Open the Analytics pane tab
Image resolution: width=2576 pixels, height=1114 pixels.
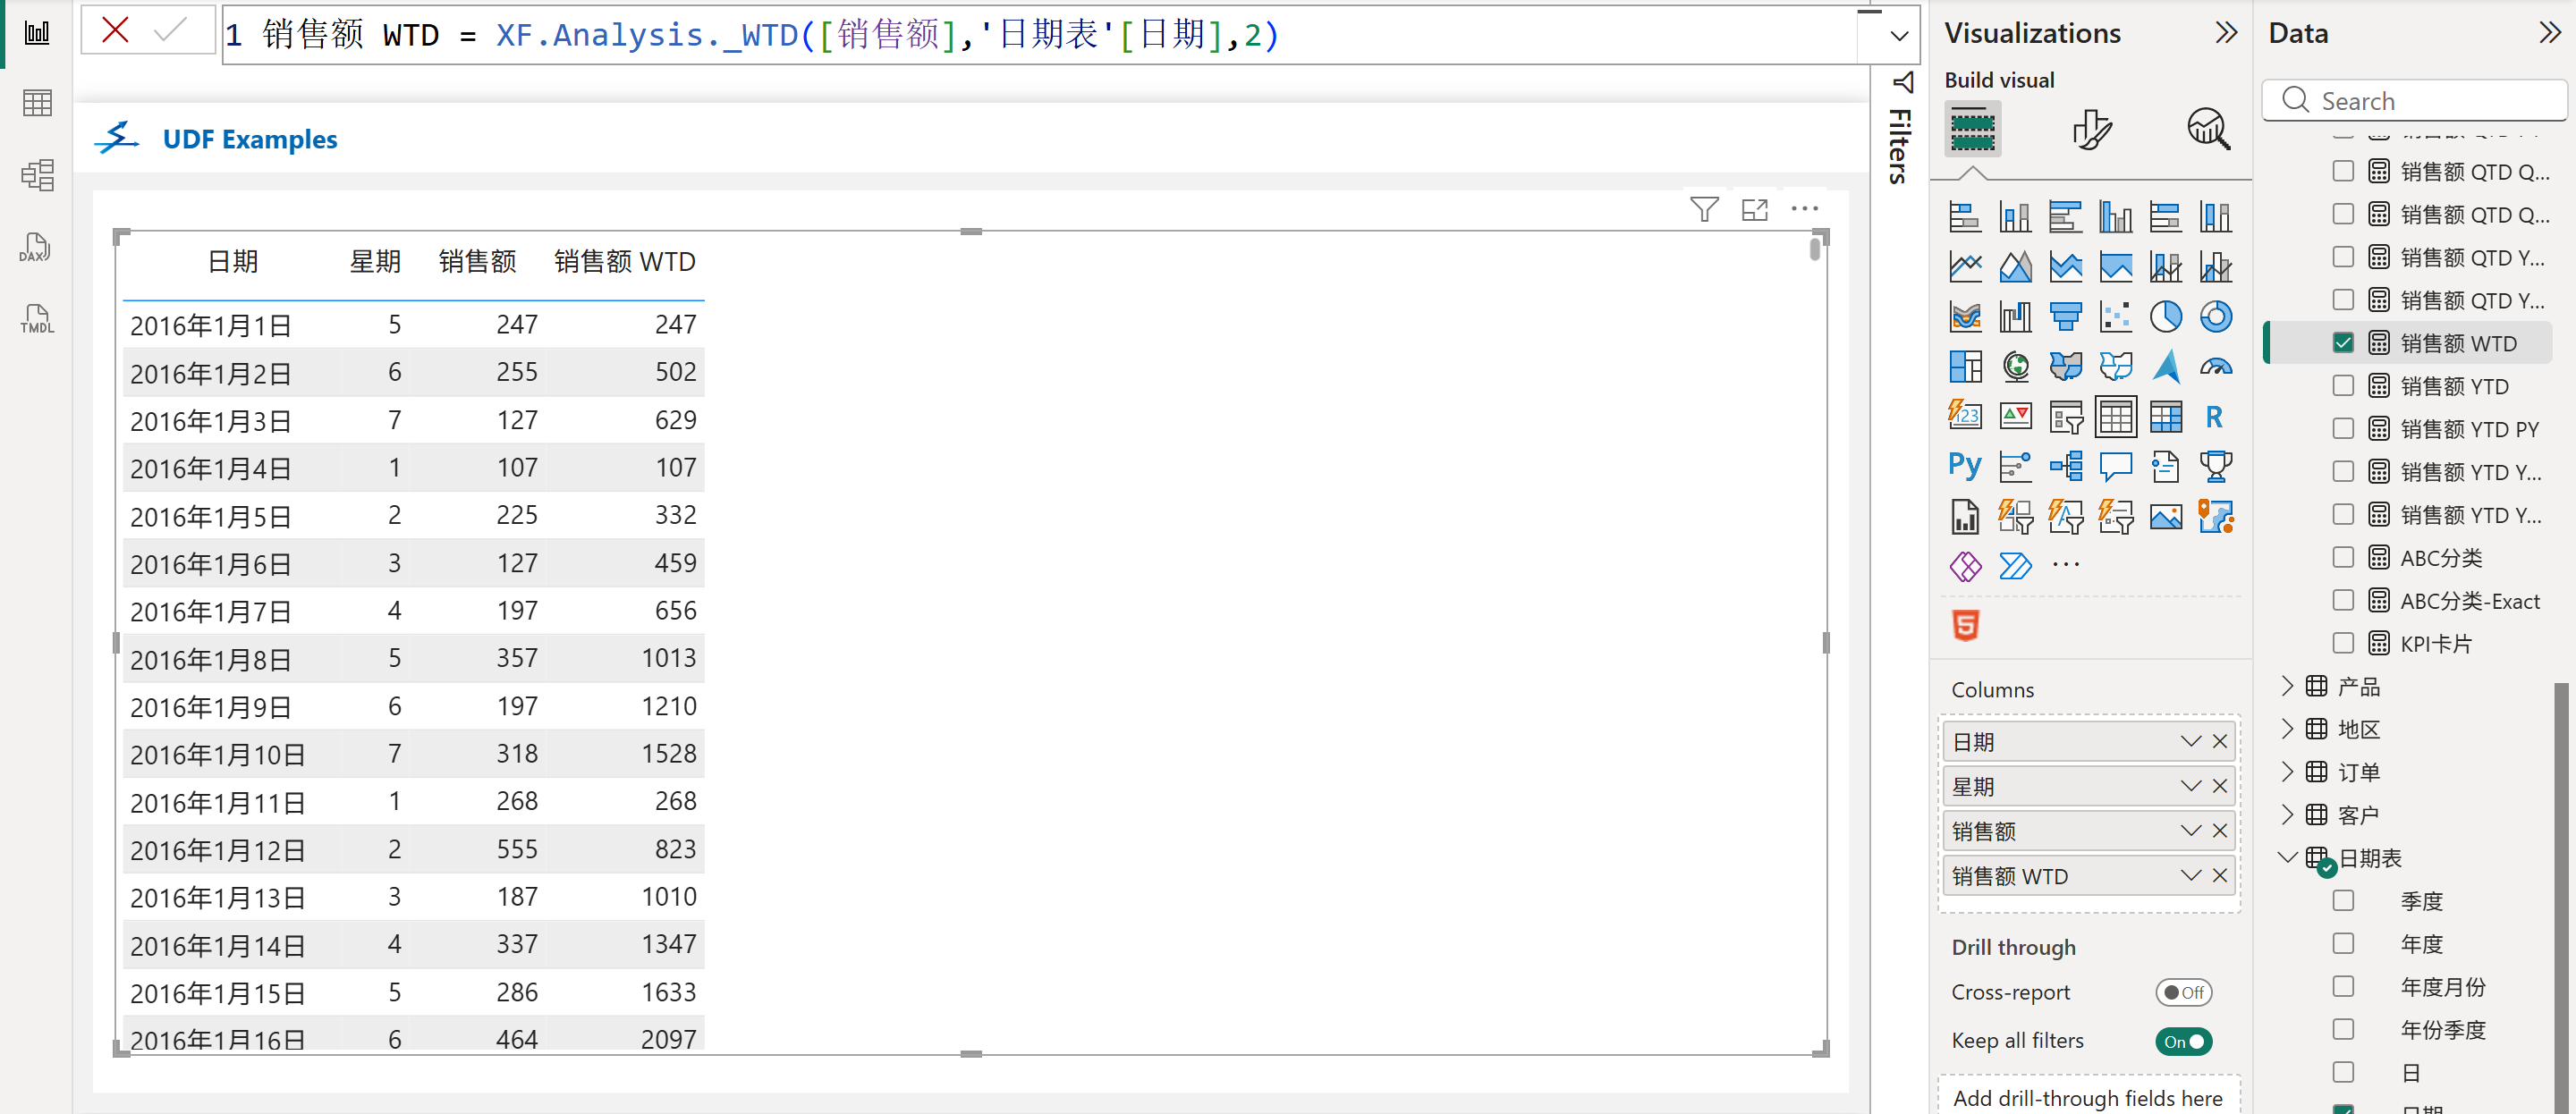(2208, 130)
